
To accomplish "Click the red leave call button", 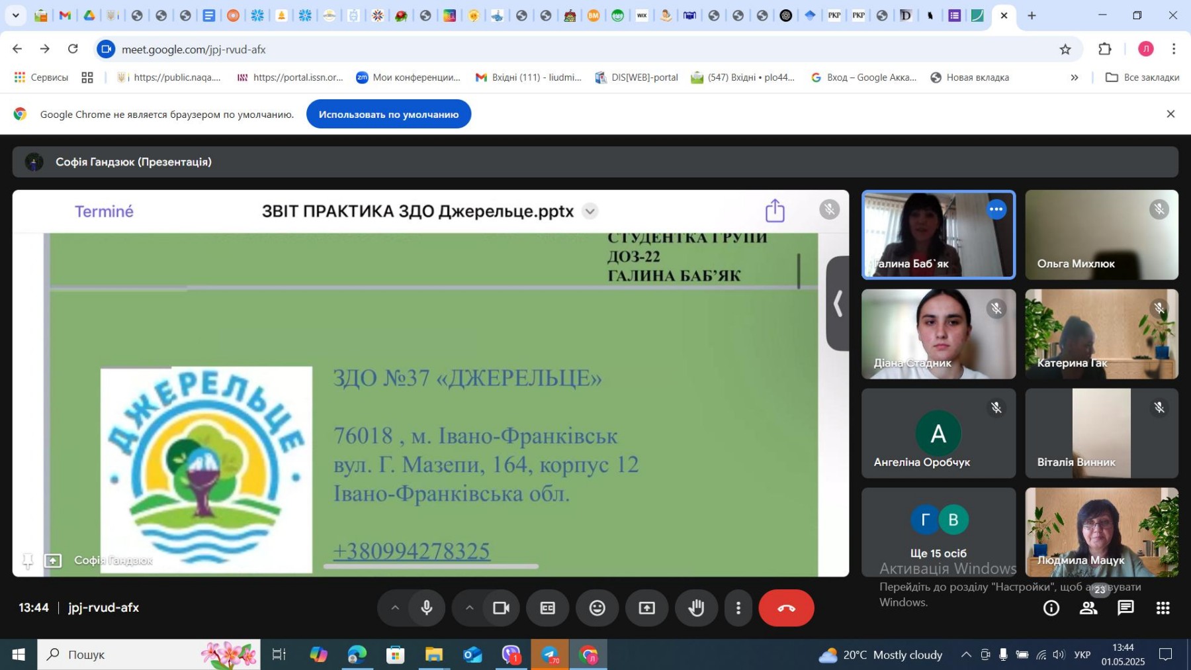I will (785, 608).
